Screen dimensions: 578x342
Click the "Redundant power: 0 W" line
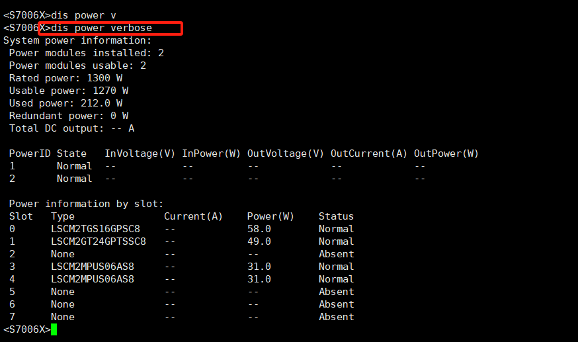[x=68, y=116]
